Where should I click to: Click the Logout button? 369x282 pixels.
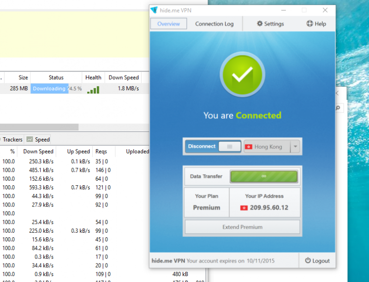317,261
